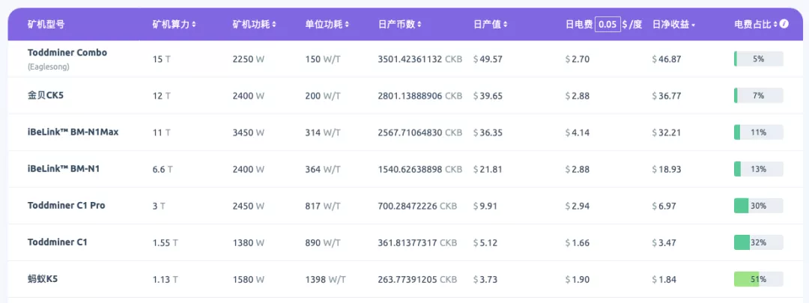Screen dimensions: 809x303
Task: Click the 11% electricity ratio bar
Action: (x=758, y=132)
